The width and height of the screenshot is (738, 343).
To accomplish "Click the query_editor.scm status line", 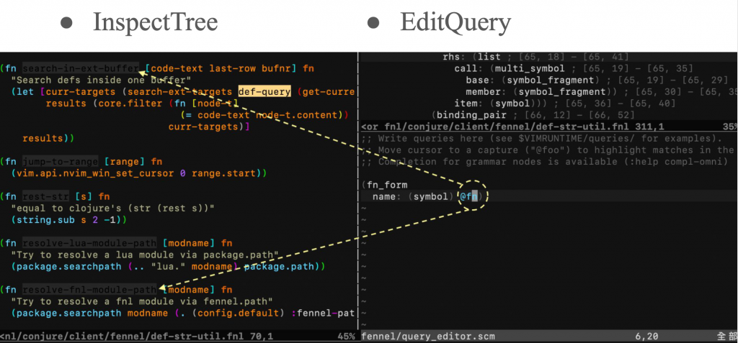I will (x=548, y=337).
